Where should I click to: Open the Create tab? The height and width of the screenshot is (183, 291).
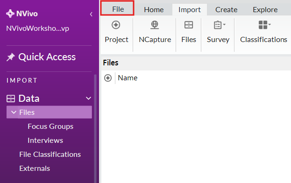226,9
